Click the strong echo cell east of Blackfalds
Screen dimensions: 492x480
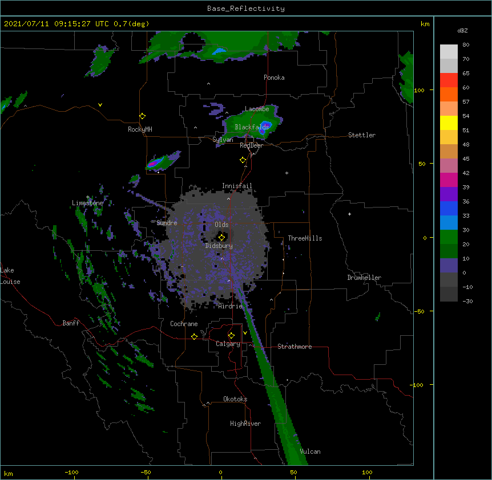tap(265, 127)
